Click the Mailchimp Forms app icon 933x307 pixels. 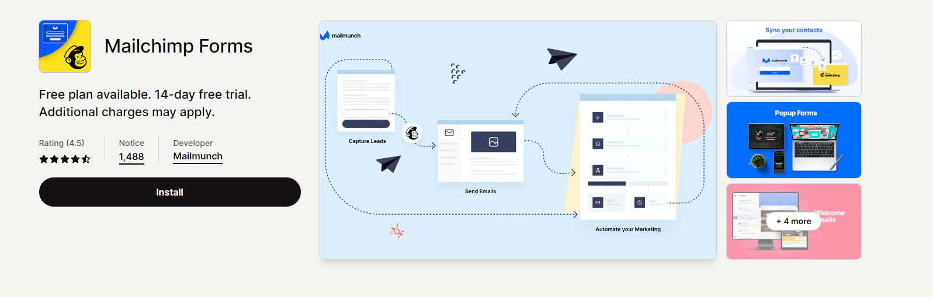65,46
